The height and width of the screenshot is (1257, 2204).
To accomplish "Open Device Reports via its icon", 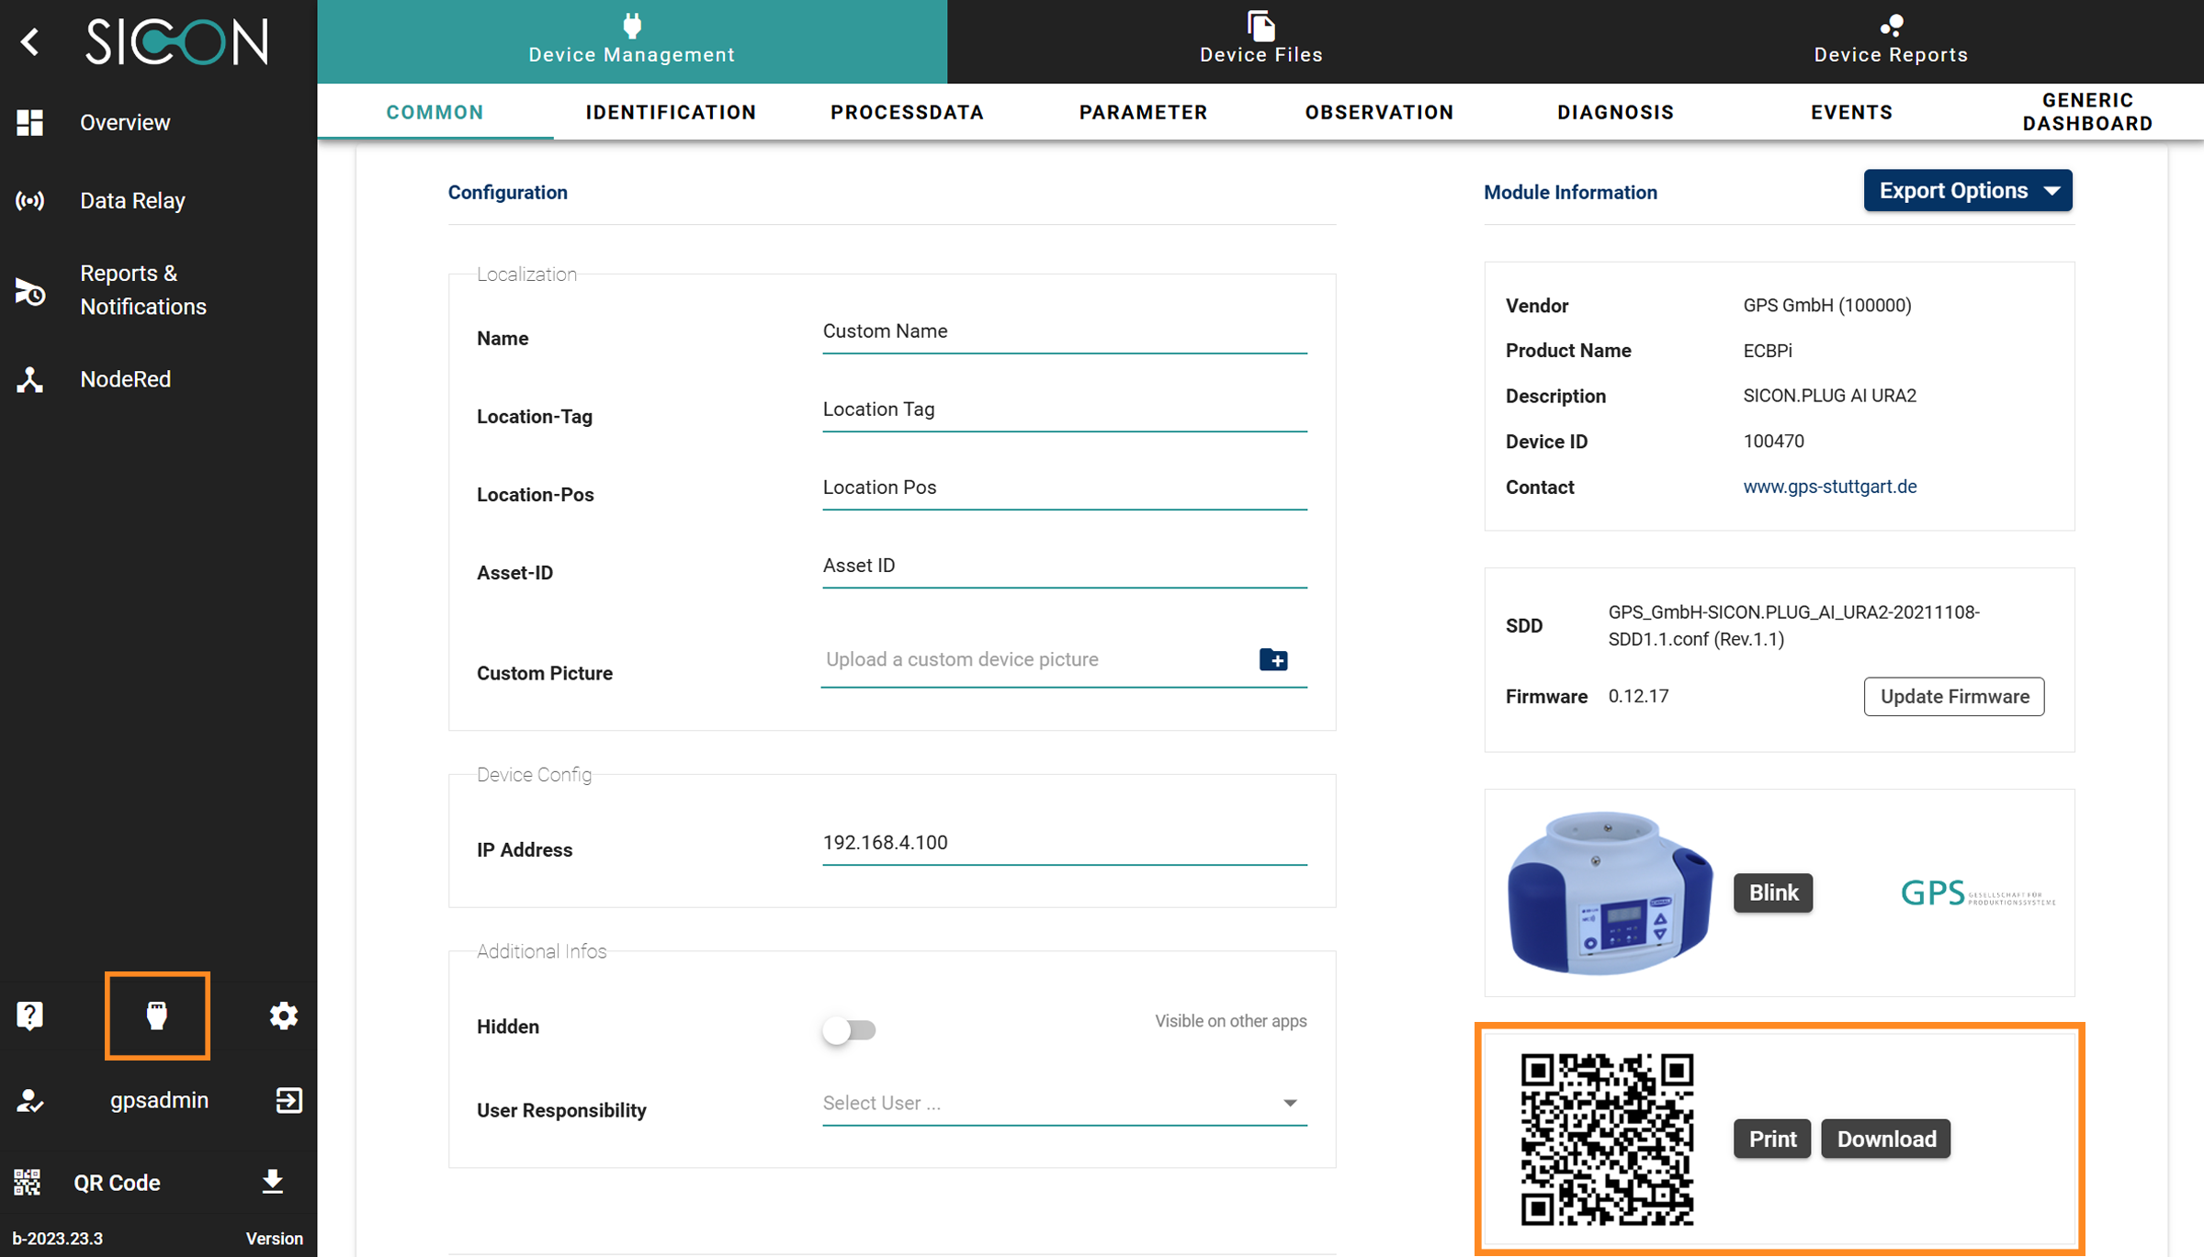I will (1890, 37).
